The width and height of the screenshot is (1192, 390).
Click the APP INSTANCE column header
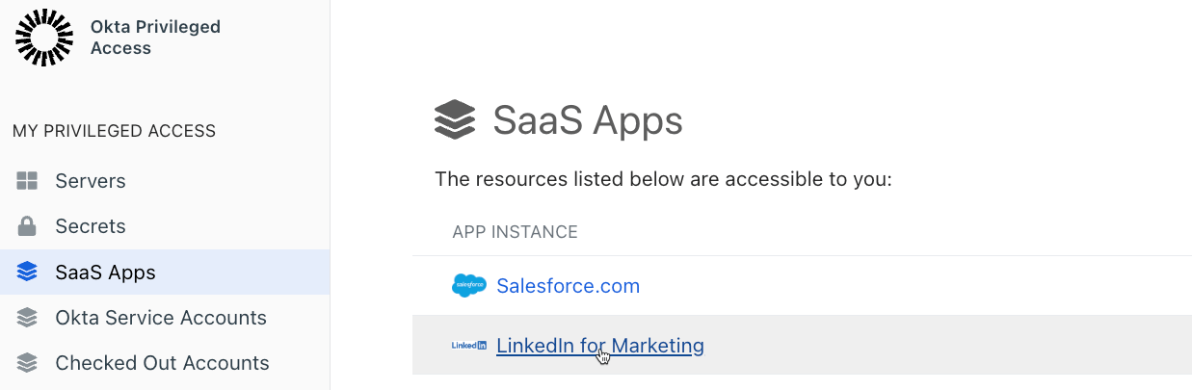[x=515, y=232]
